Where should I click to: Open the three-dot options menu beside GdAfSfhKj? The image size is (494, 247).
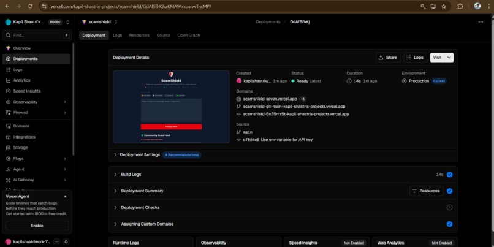tap(481, 22)
